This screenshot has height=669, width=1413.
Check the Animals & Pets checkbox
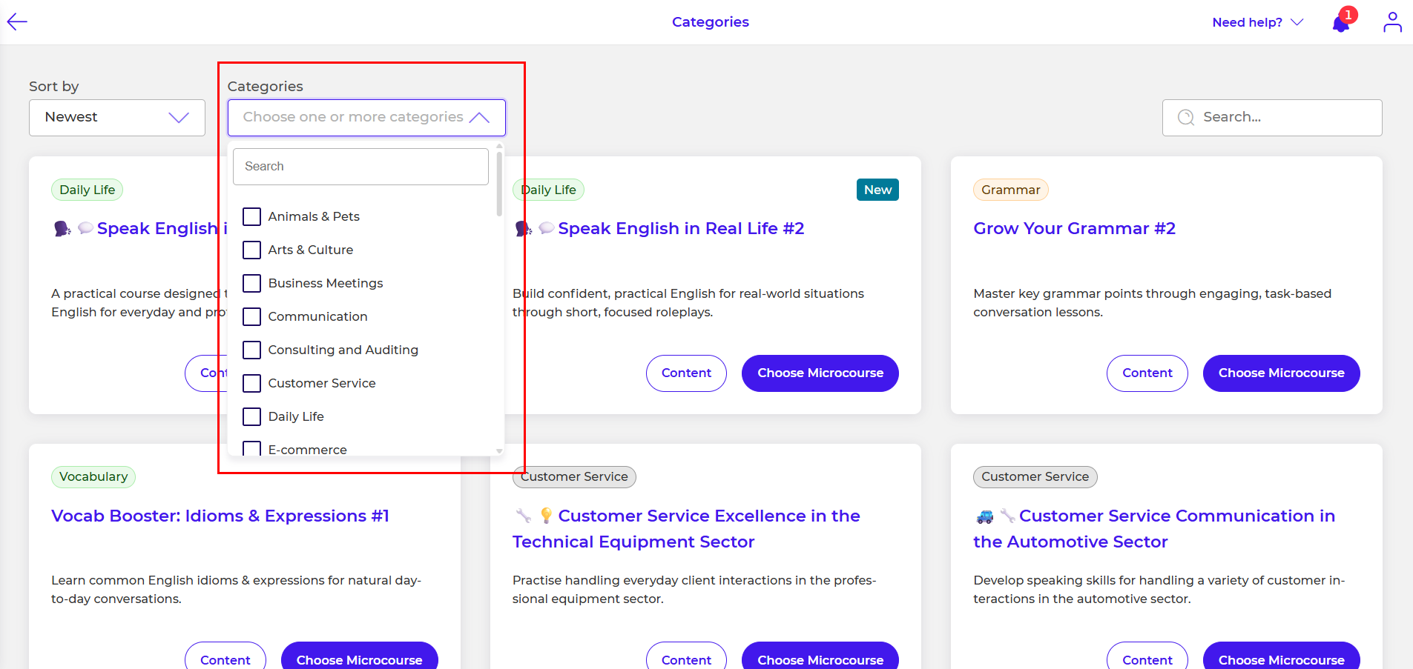252,216
